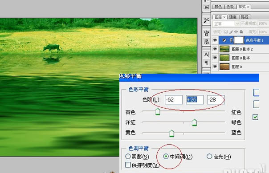Select layer name 图层 0 副本

240,58
